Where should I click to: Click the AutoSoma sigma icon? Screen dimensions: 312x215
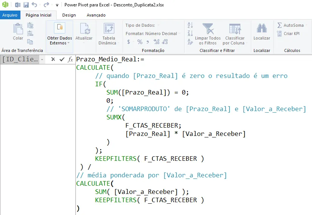(x=280, y=25)
